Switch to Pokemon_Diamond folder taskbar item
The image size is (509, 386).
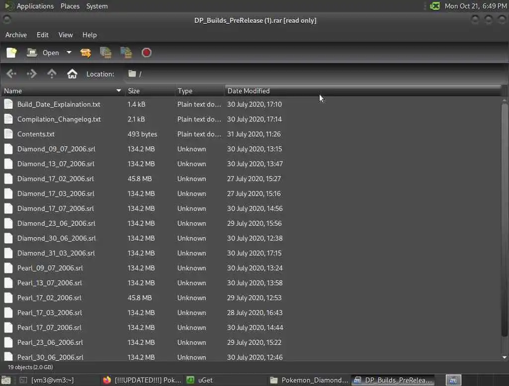coord(309,380)
